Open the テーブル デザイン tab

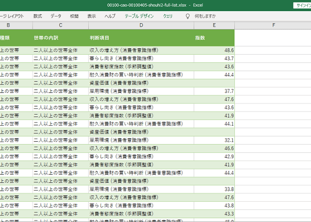tap(139, 16)
